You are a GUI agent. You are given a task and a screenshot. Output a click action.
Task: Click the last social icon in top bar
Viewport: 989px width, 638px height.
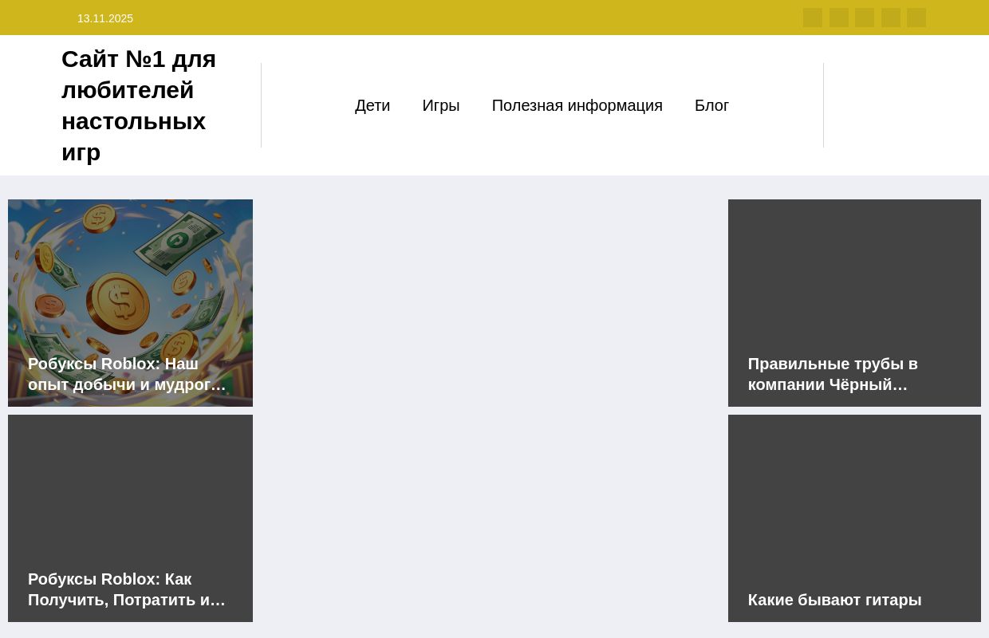[x=916, y=18]
